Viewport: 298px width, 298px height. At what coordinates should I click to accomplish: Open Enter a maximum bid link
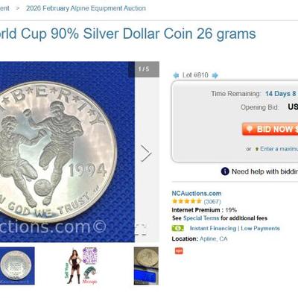click(279, 149)
